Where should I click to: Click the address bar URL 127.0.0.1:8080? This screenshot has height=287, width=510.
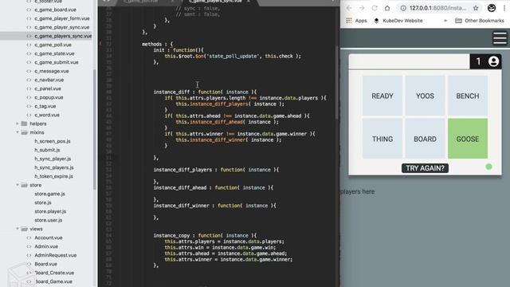437,8
